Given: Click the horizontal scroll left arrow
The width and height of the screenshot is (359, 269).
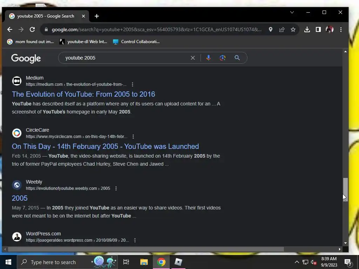Looking at the screenshot, I should (5, 249).
